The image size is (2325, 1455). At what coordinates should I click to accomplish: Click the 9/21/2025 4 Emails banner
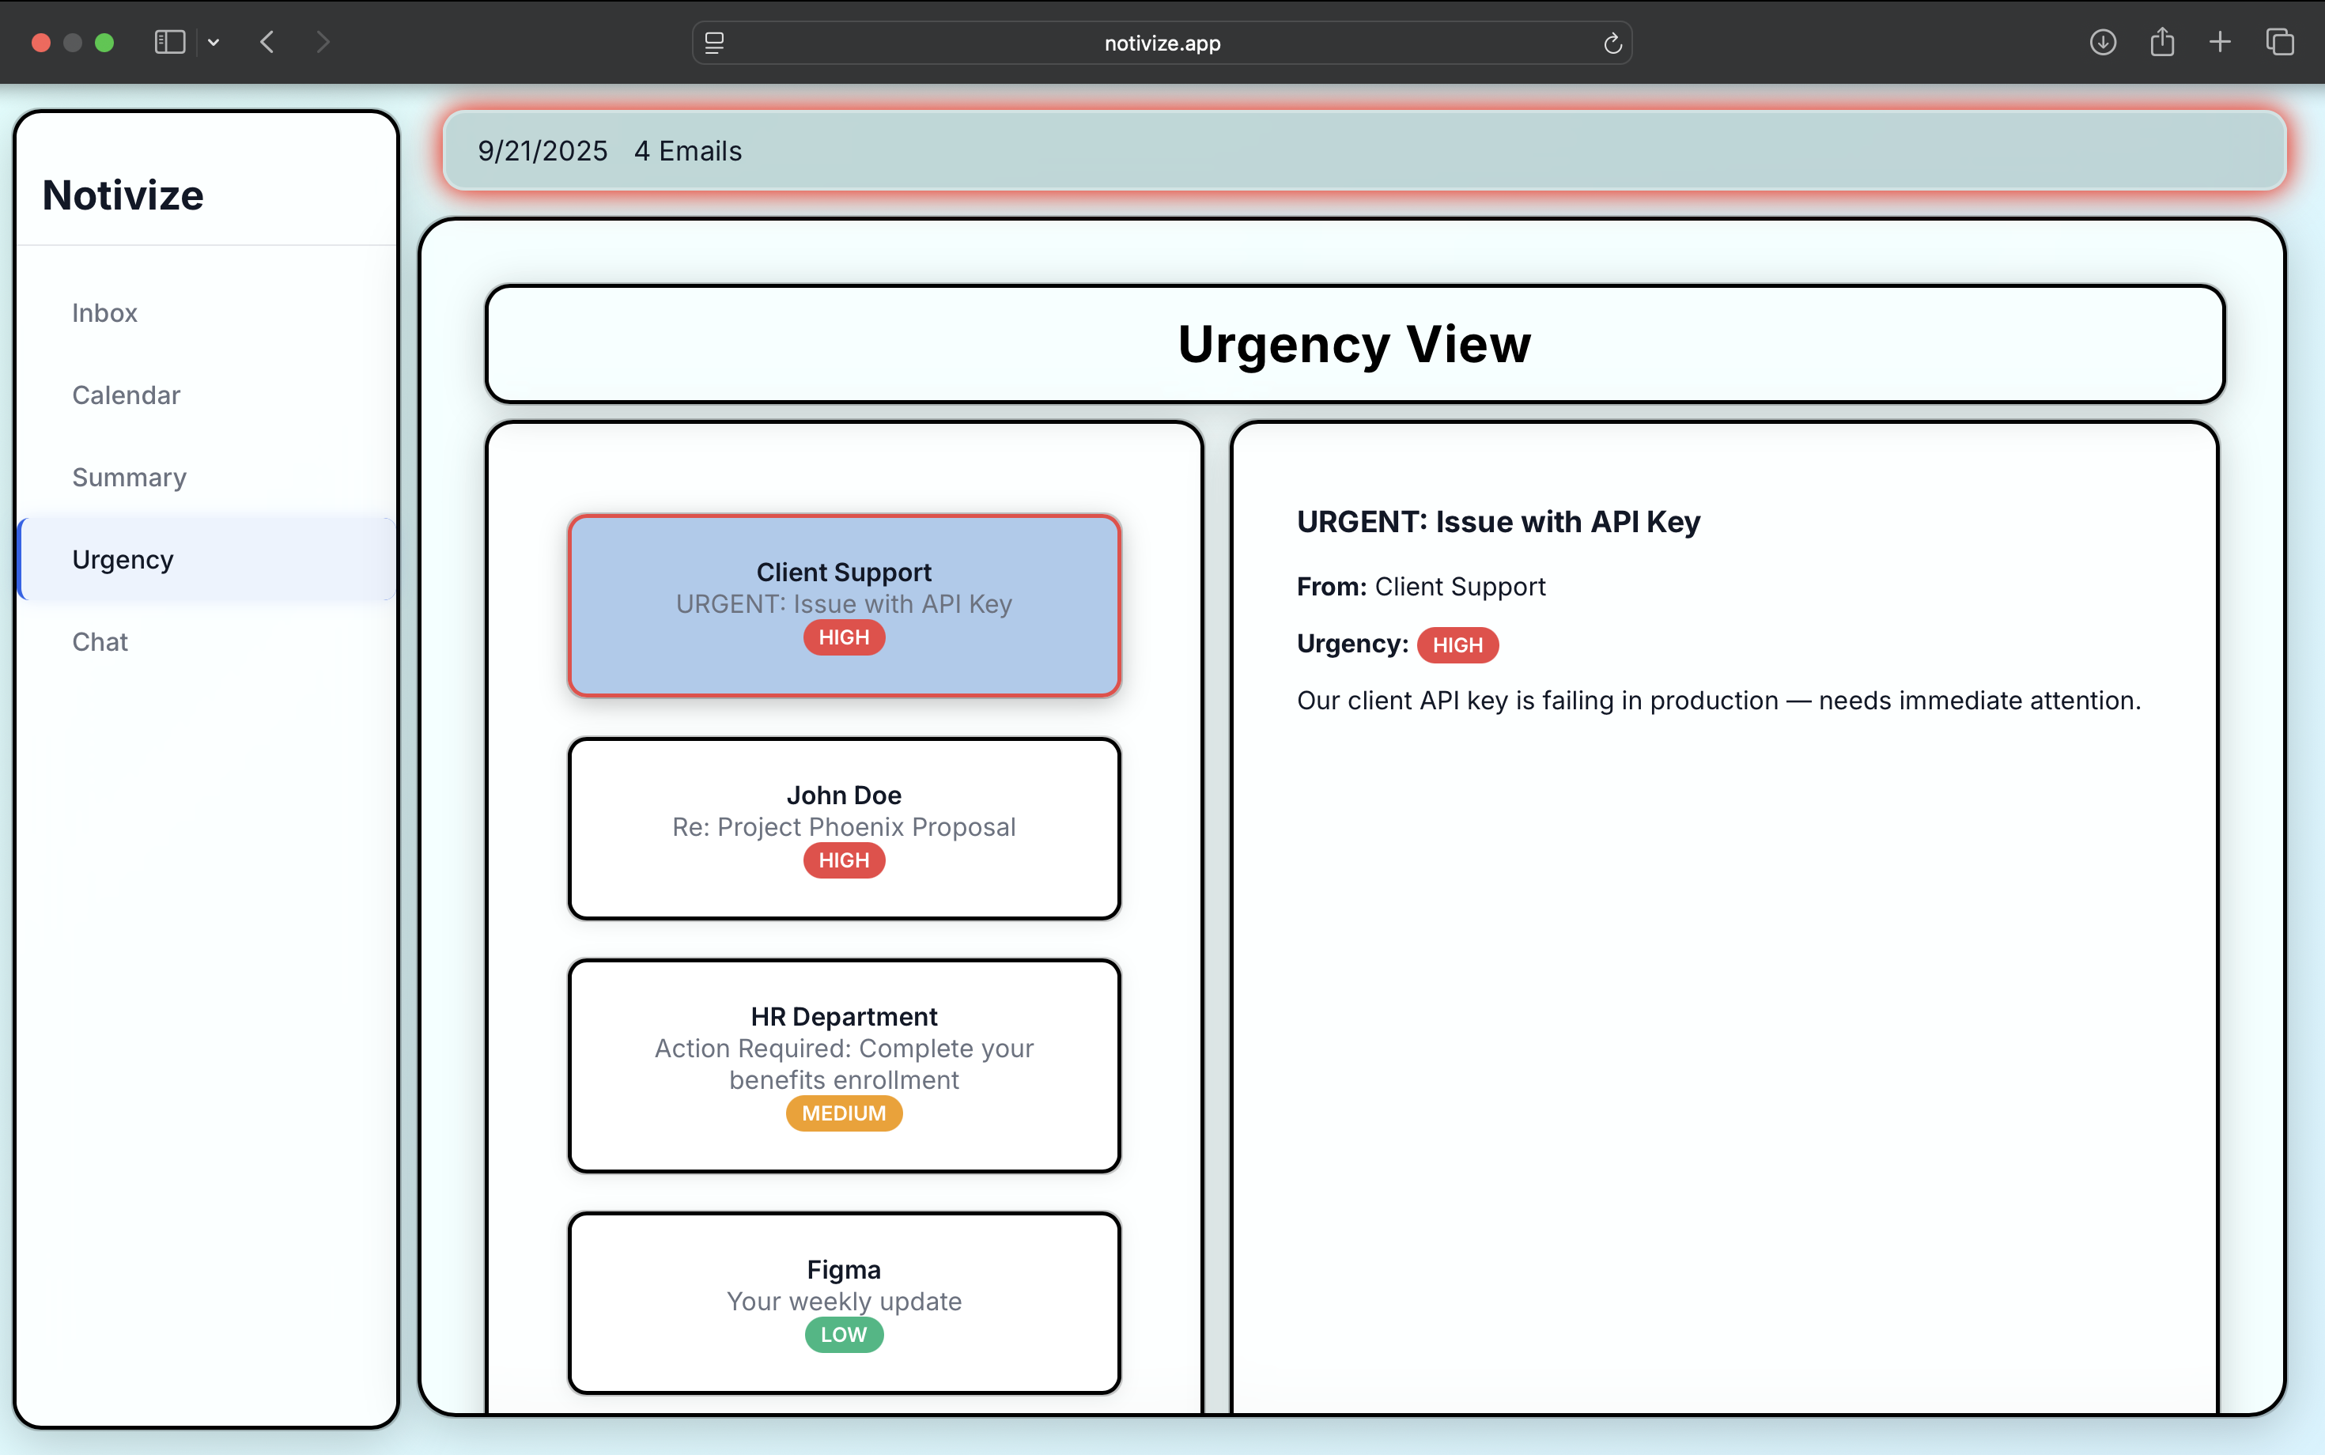[x=1363, y=151]
